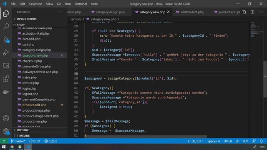Image resolution: width=267 pixels, height=150 pixels.
Task: Open the Terminal menu
Action: [81, 4]
